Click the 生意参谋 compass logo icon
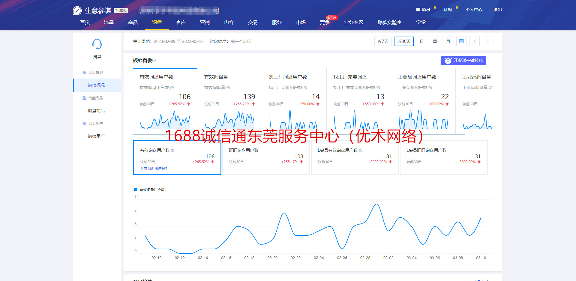The width and height of the screenshot is (576, 281). click(77, 11)
